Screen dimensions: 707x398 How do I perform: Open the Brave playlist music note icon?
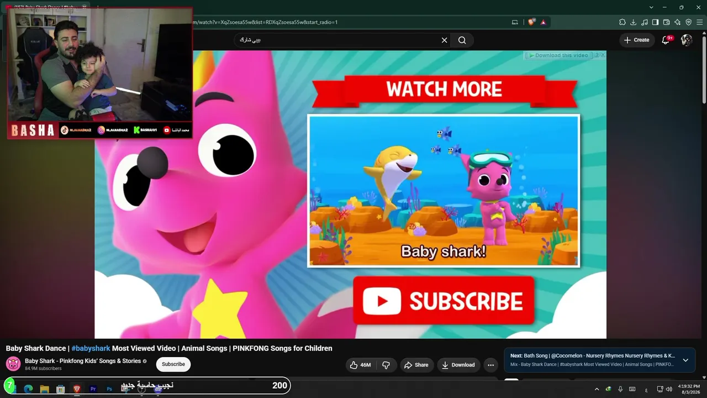(x=645, y=22)
